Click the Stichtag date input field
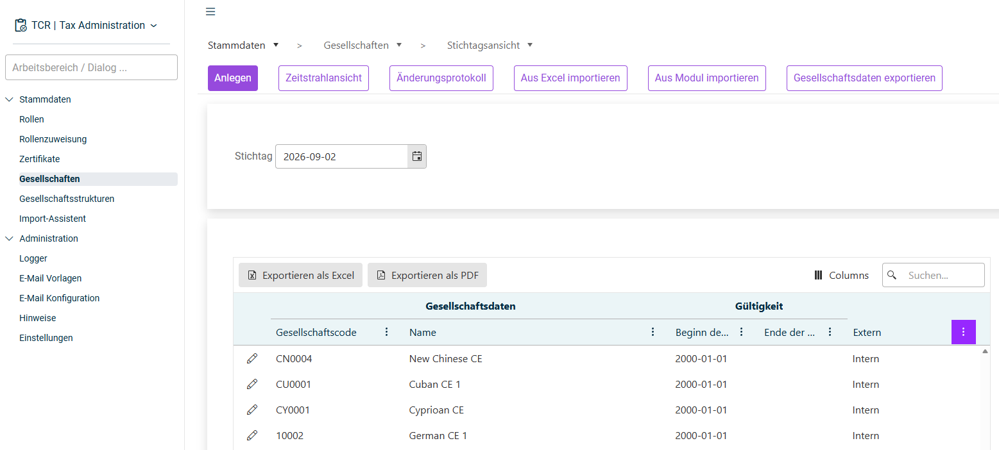This screenshot has height=450, width=999. [x=341, y=156]
